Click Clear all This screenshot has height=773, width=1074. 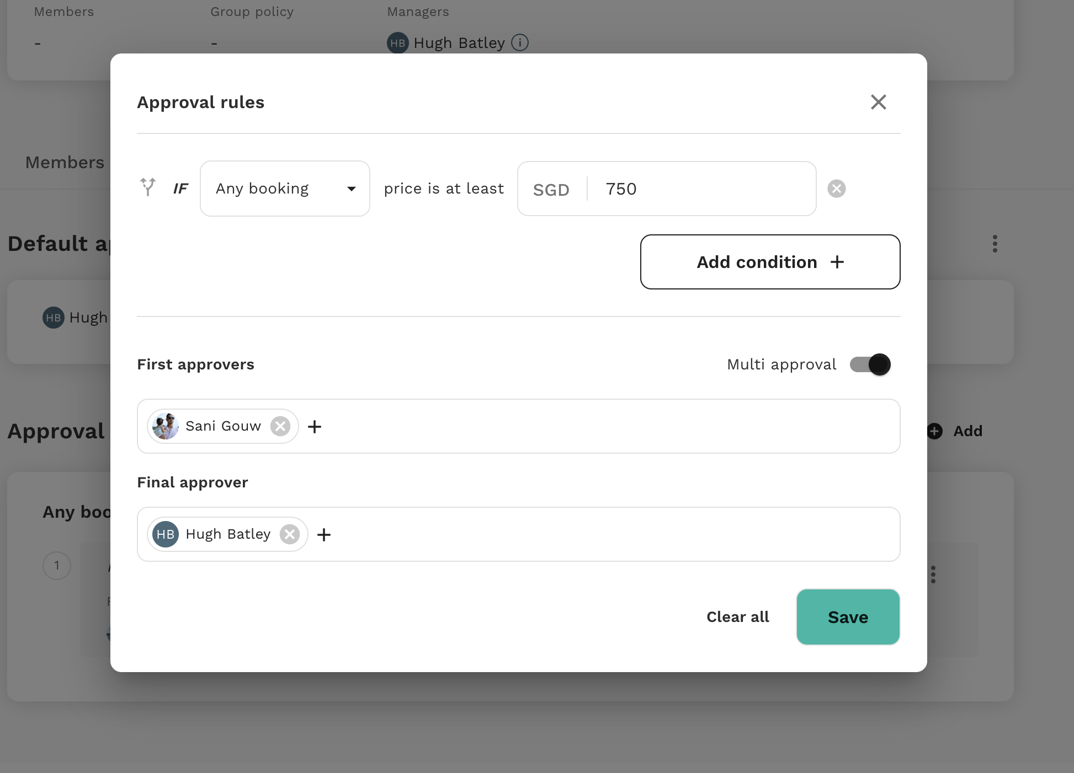coord(737,617)
